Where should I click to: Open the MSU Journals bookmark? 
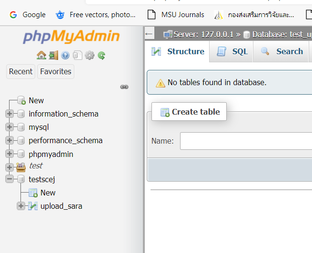click(176, 15)
